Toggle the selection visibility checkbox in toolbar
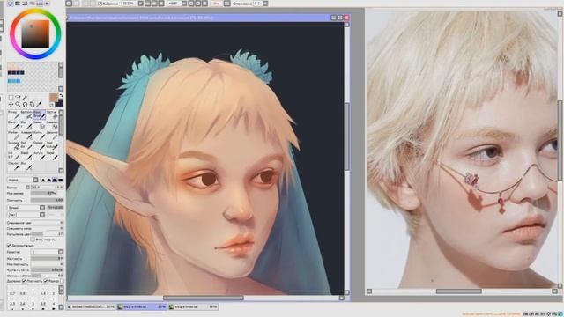Screen dimensions: 564x317 (x=100, y=4)
